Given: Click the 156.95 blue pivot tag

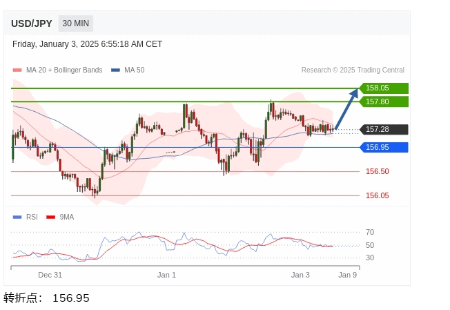Looking at the screenshot, I should (384, 147).
